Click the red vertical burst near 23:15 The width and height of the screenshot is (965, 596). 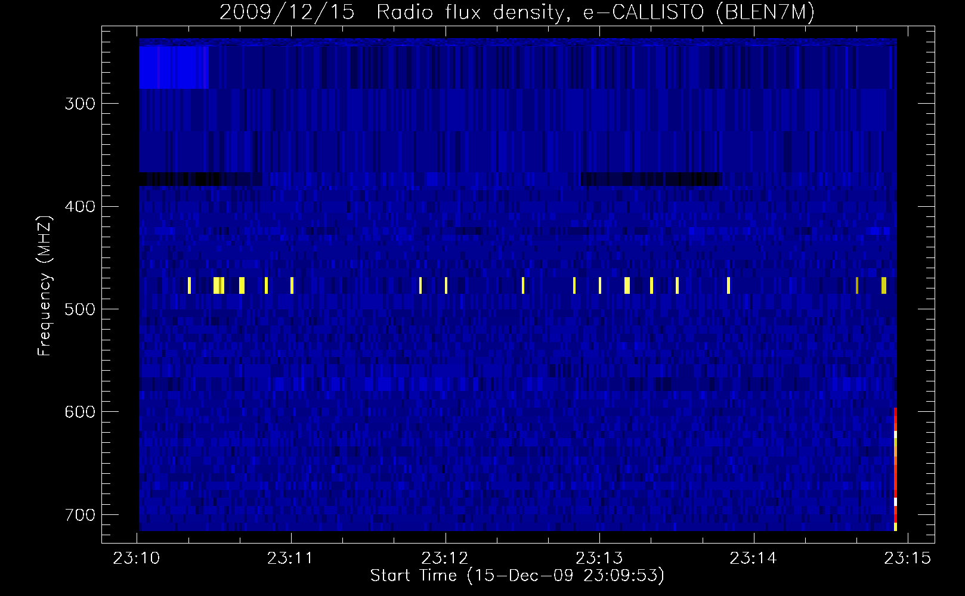895,469
